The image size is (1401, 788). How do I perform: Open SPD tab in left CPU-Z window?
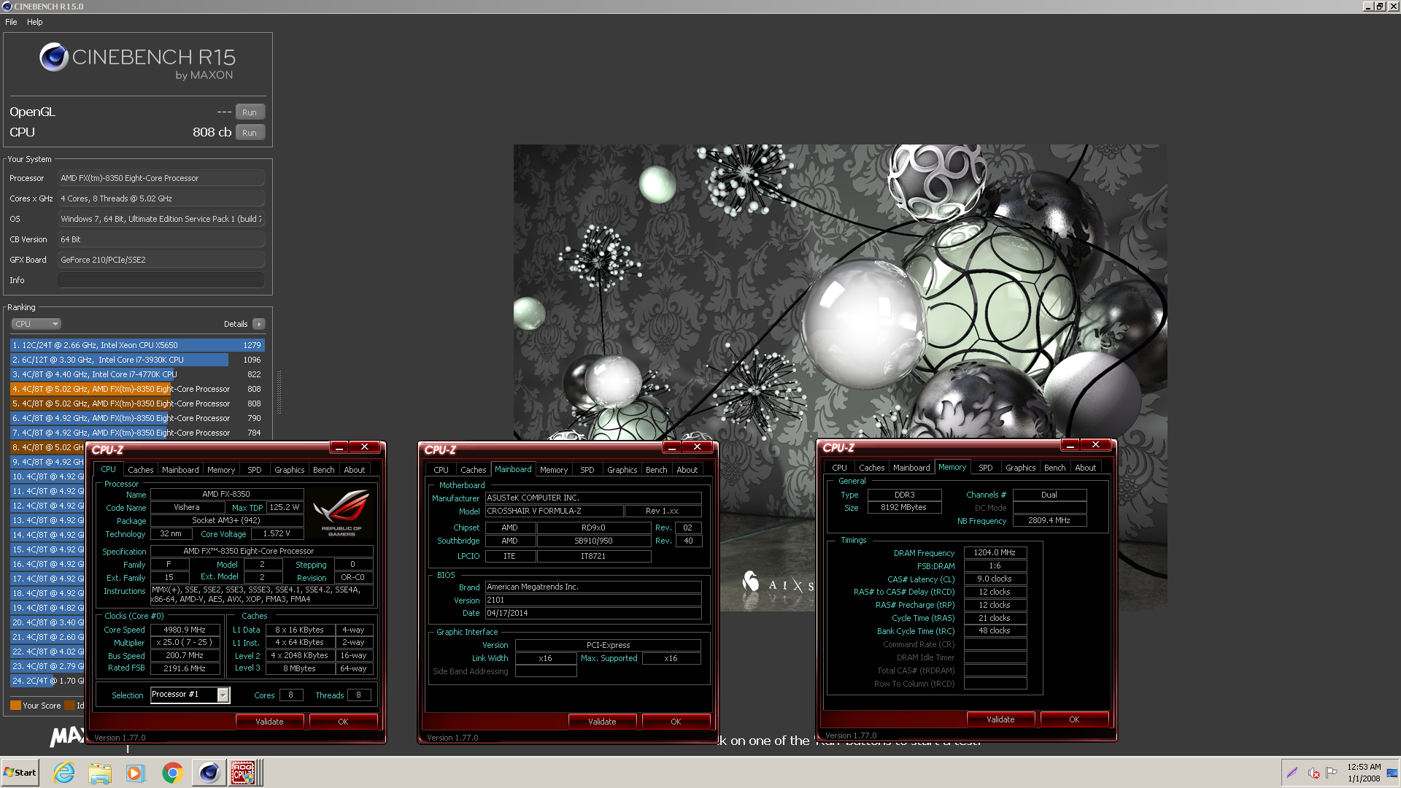click(255, 470)
